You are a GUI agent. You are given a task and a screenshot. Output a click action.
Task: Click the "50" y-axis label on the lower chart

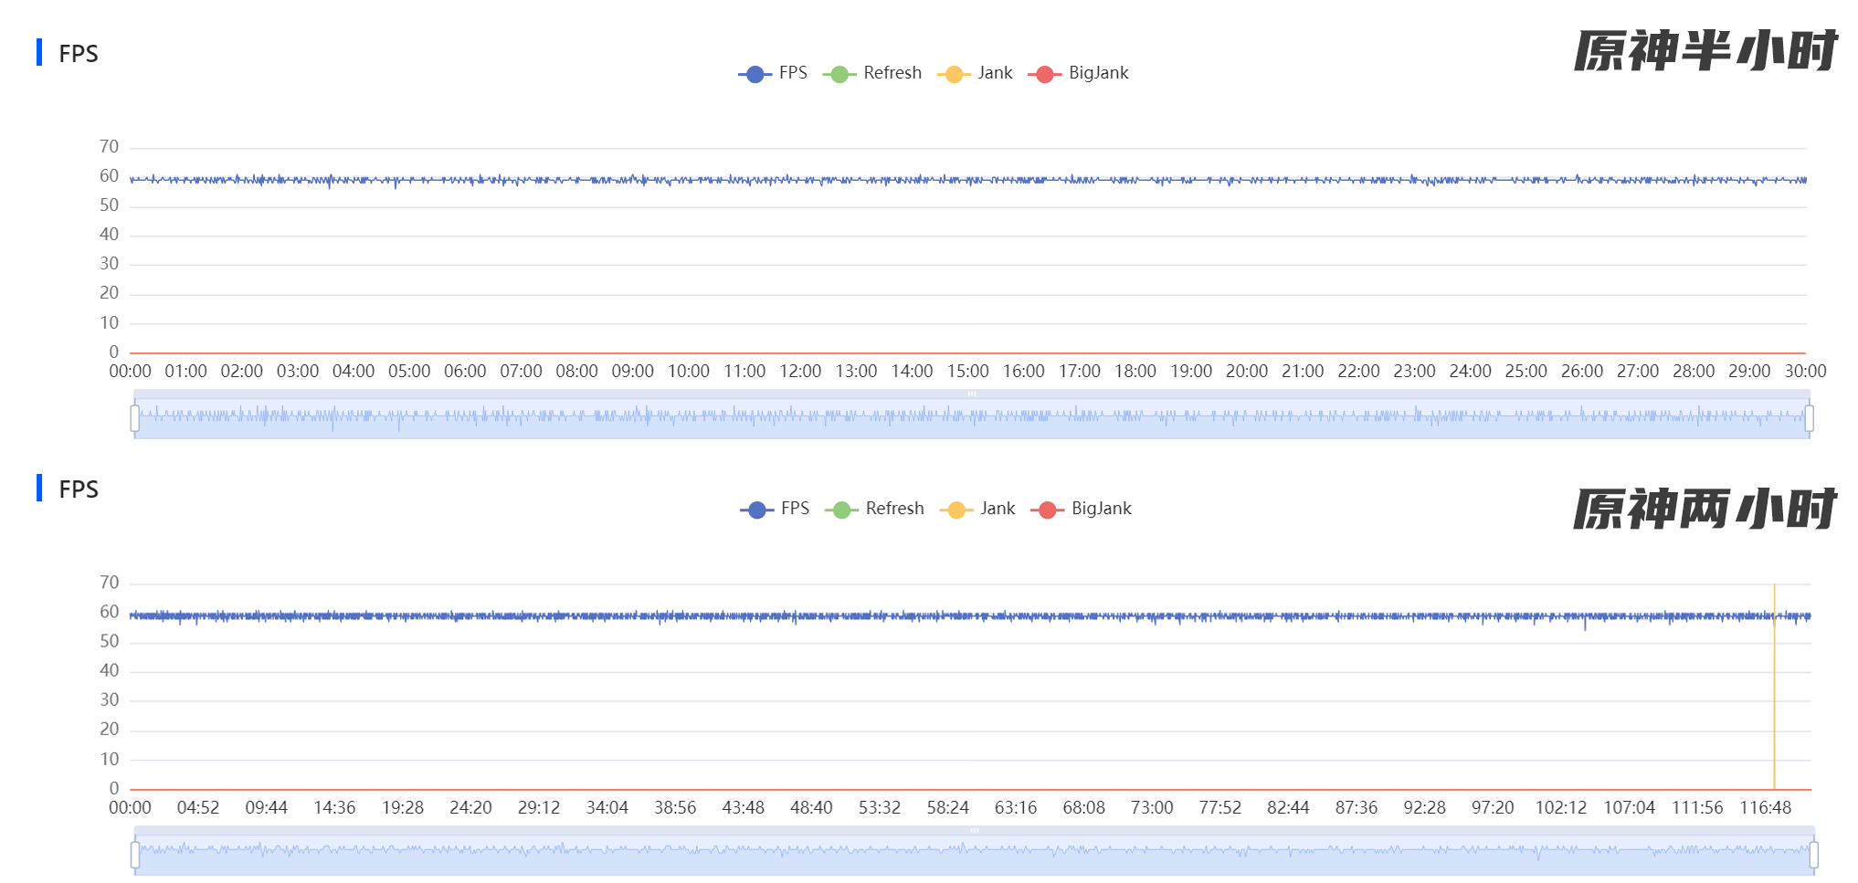coord(110,641)
